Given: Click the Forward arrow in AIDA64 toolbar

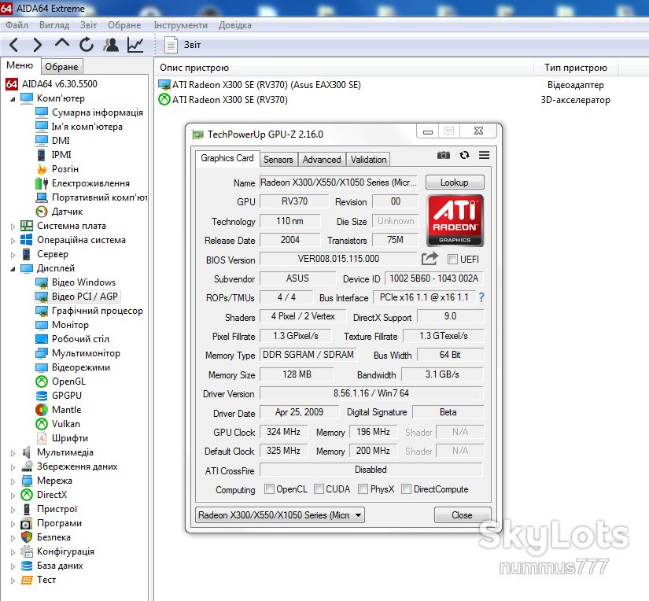Looking at the screenshot, I should [37, 44].
